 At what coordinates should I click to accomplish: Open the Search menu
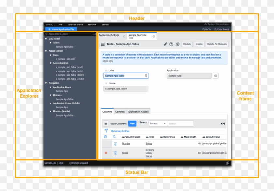(x=105, y=25)
